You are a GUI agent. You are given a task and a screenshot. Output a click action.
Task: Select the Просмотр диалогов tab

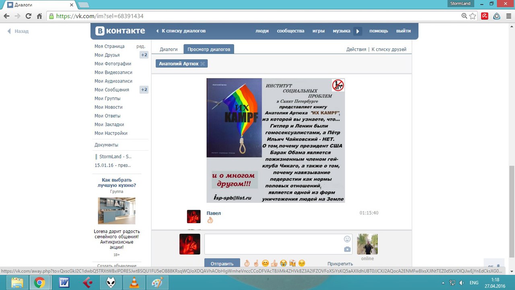[209, 49]
